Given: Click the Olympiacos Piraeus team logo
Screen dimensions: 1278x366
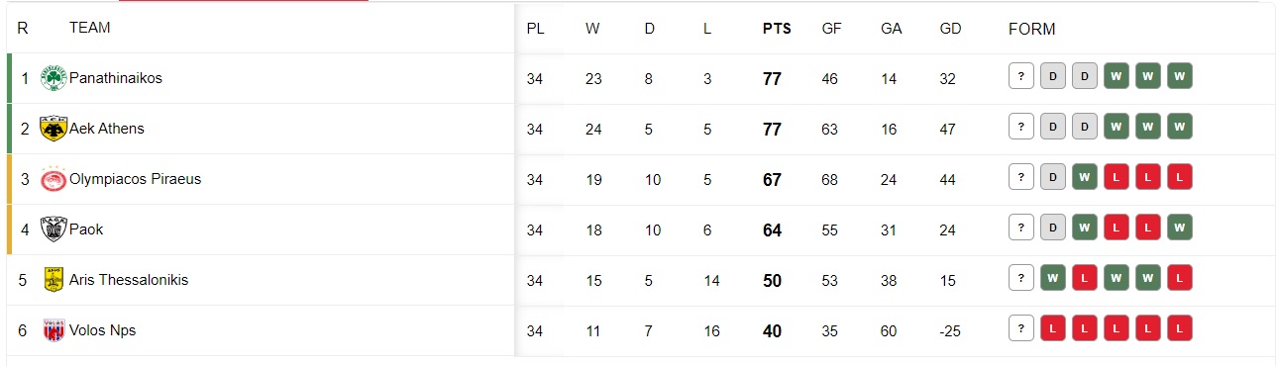Looking at the screenshot, I should click(x=53, y=179).
